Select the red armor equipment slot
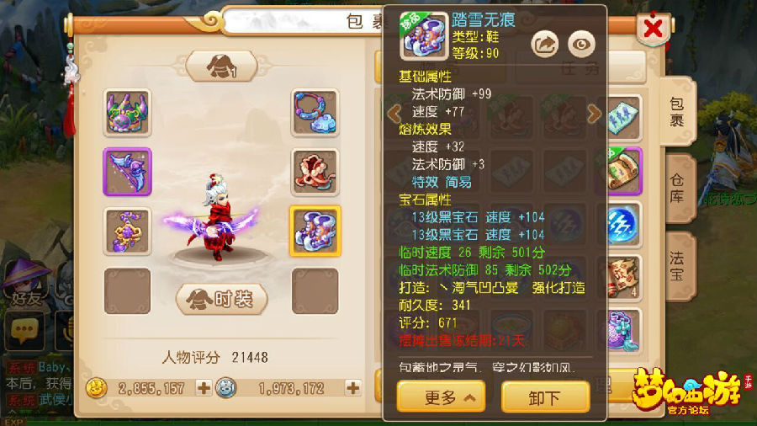Viewport: 757px width, 426px height. tap(315, 172)
